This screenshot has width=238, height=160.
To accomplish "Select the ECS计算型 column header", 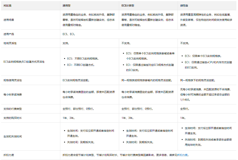I will point(128,6).
